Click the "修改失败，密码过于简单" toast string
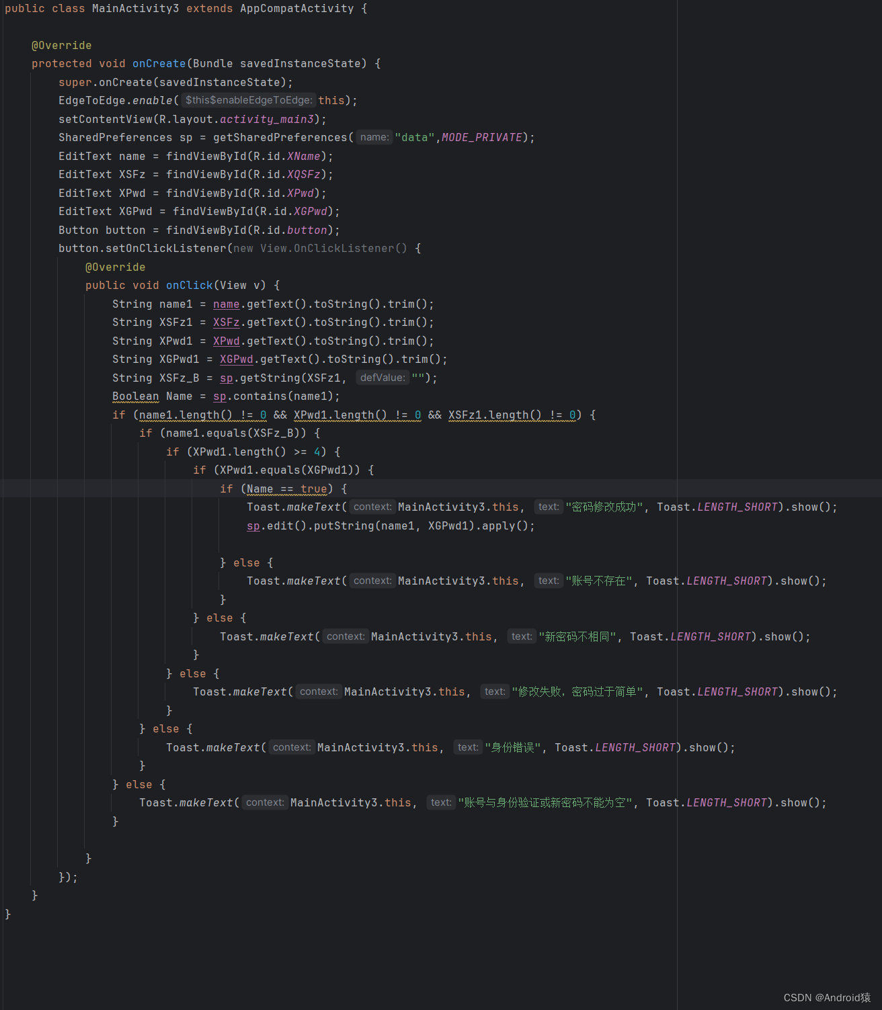Viewport: 882px width, 1010px height. point(577,692)
